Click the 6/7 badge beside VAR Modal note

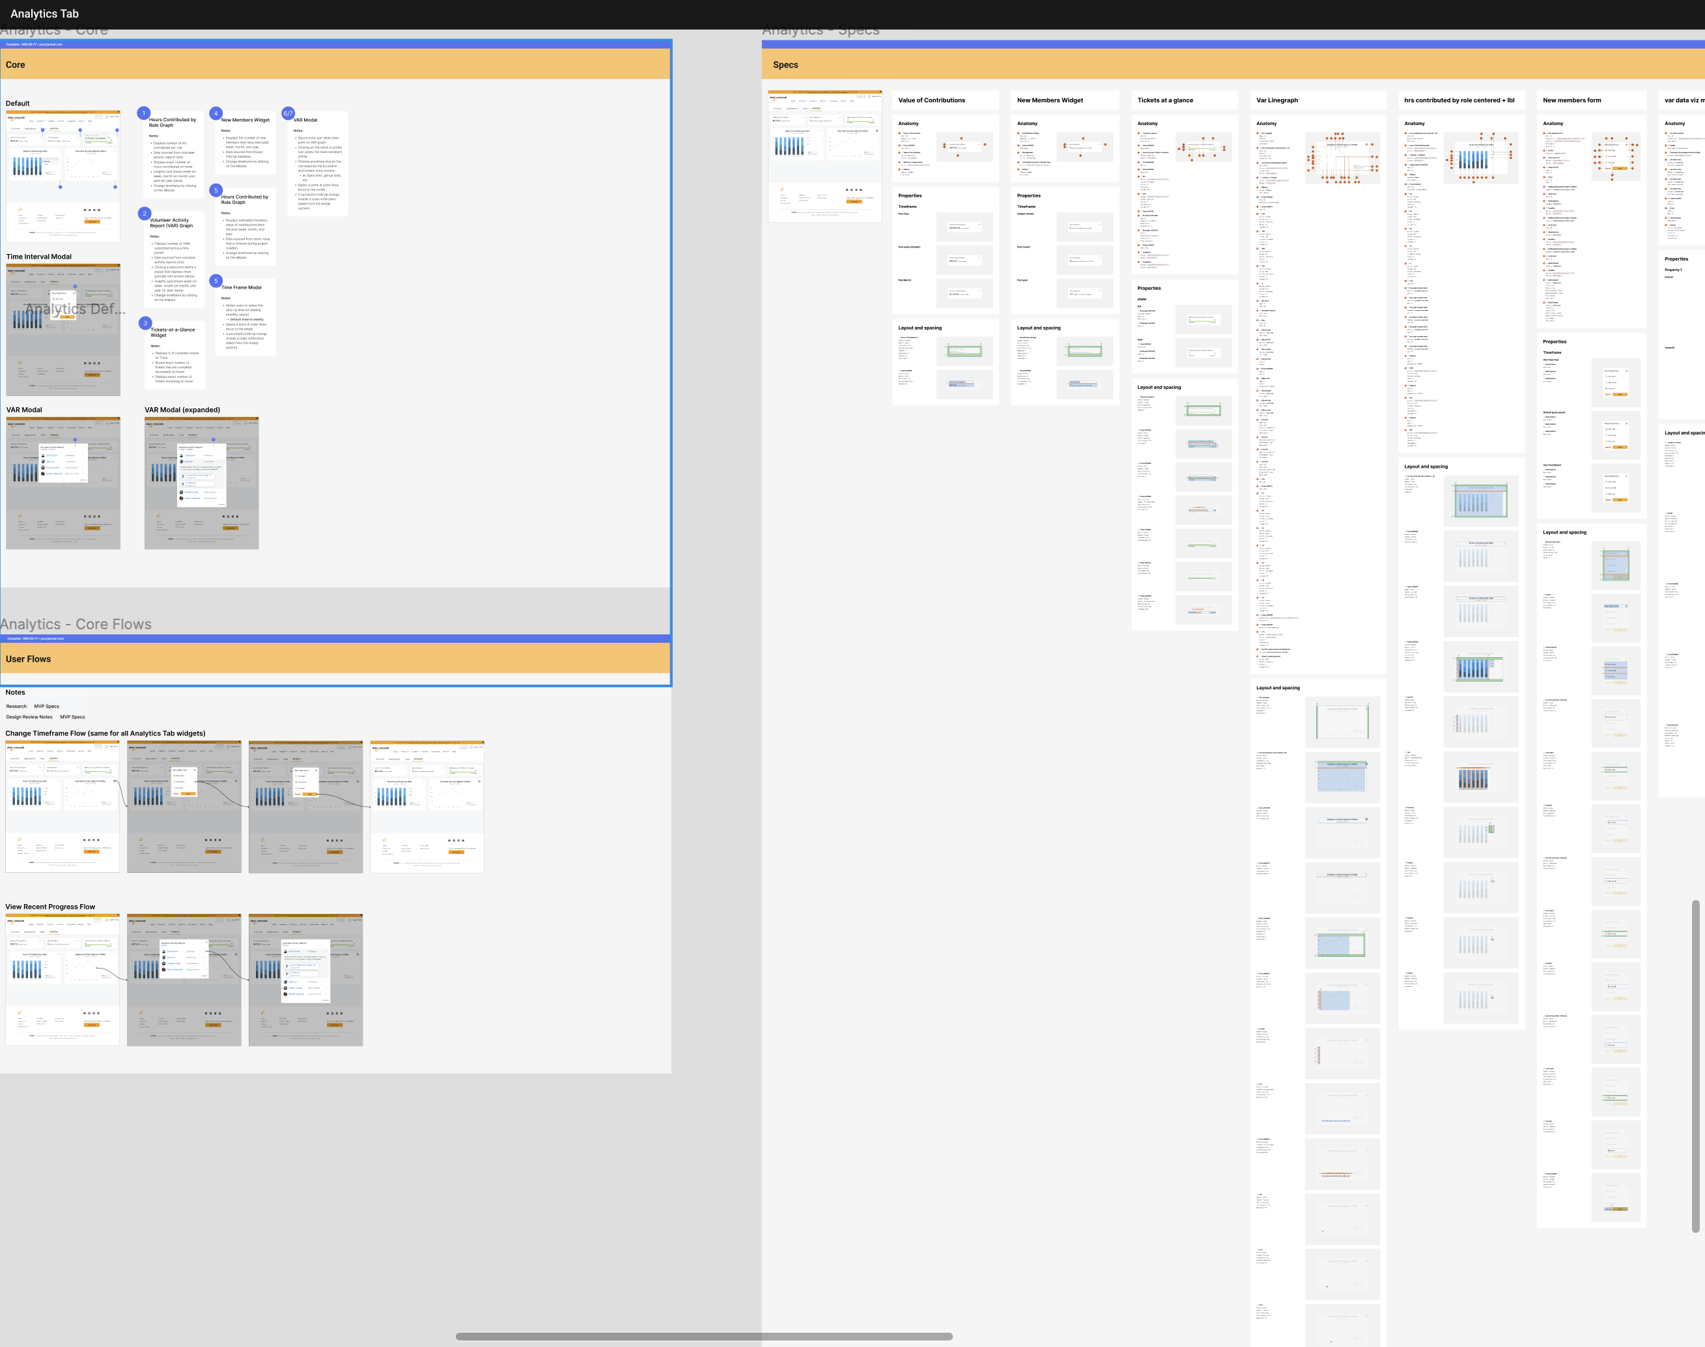(x=289, y=113)
